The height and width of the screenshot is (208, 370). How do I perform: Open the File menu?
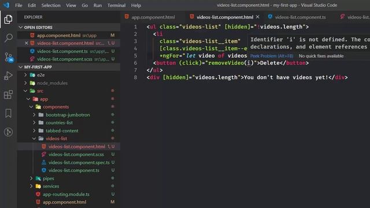18,5
